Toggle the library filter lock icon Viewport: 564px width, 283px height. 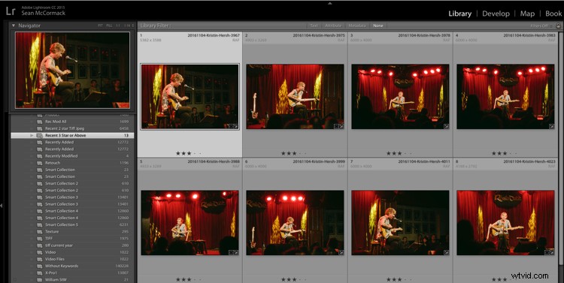coord(558,26)
